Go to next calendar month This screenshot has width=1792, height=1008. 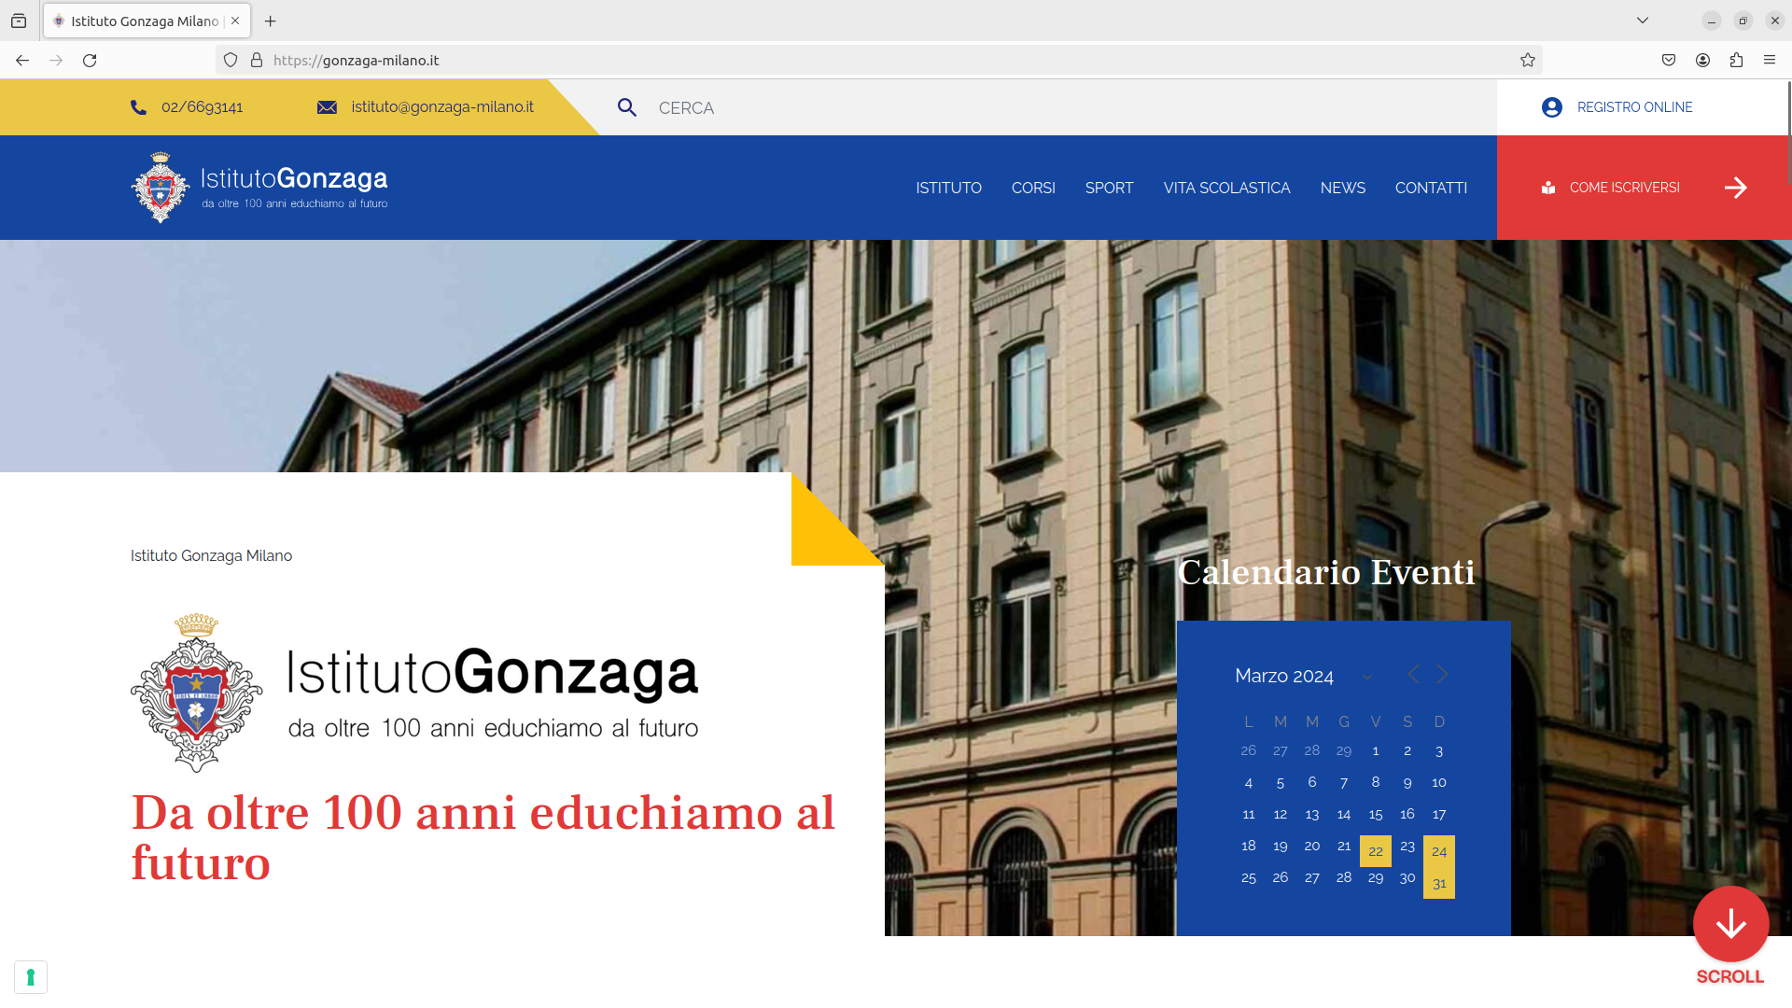coord(1443,674)
